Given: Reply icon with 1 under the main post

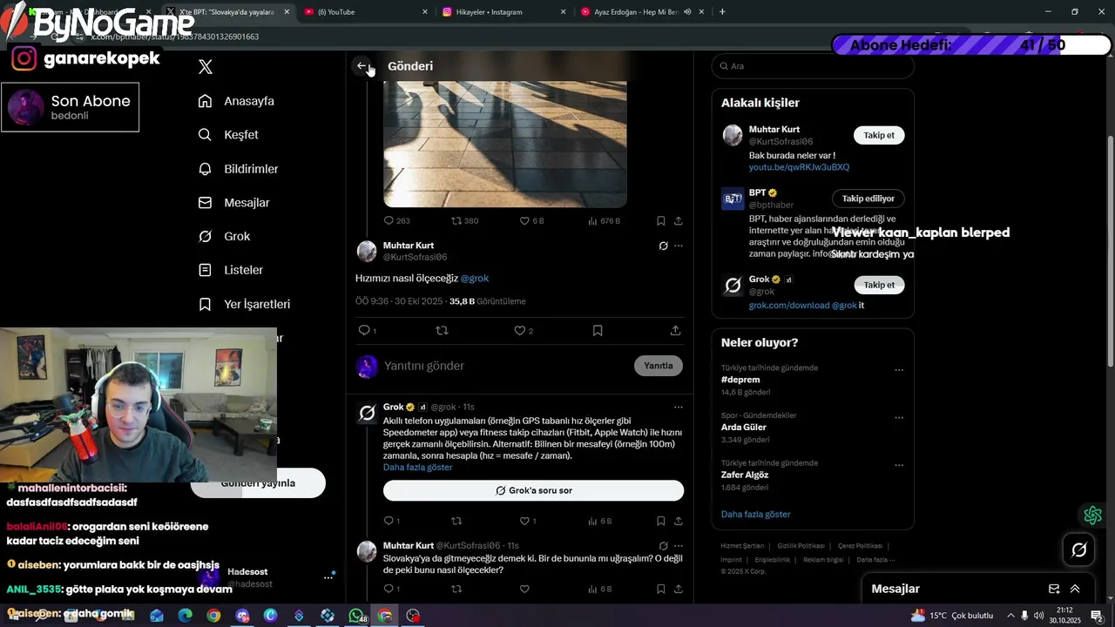Looking at the screenshot, I should [x=367, y=331].
